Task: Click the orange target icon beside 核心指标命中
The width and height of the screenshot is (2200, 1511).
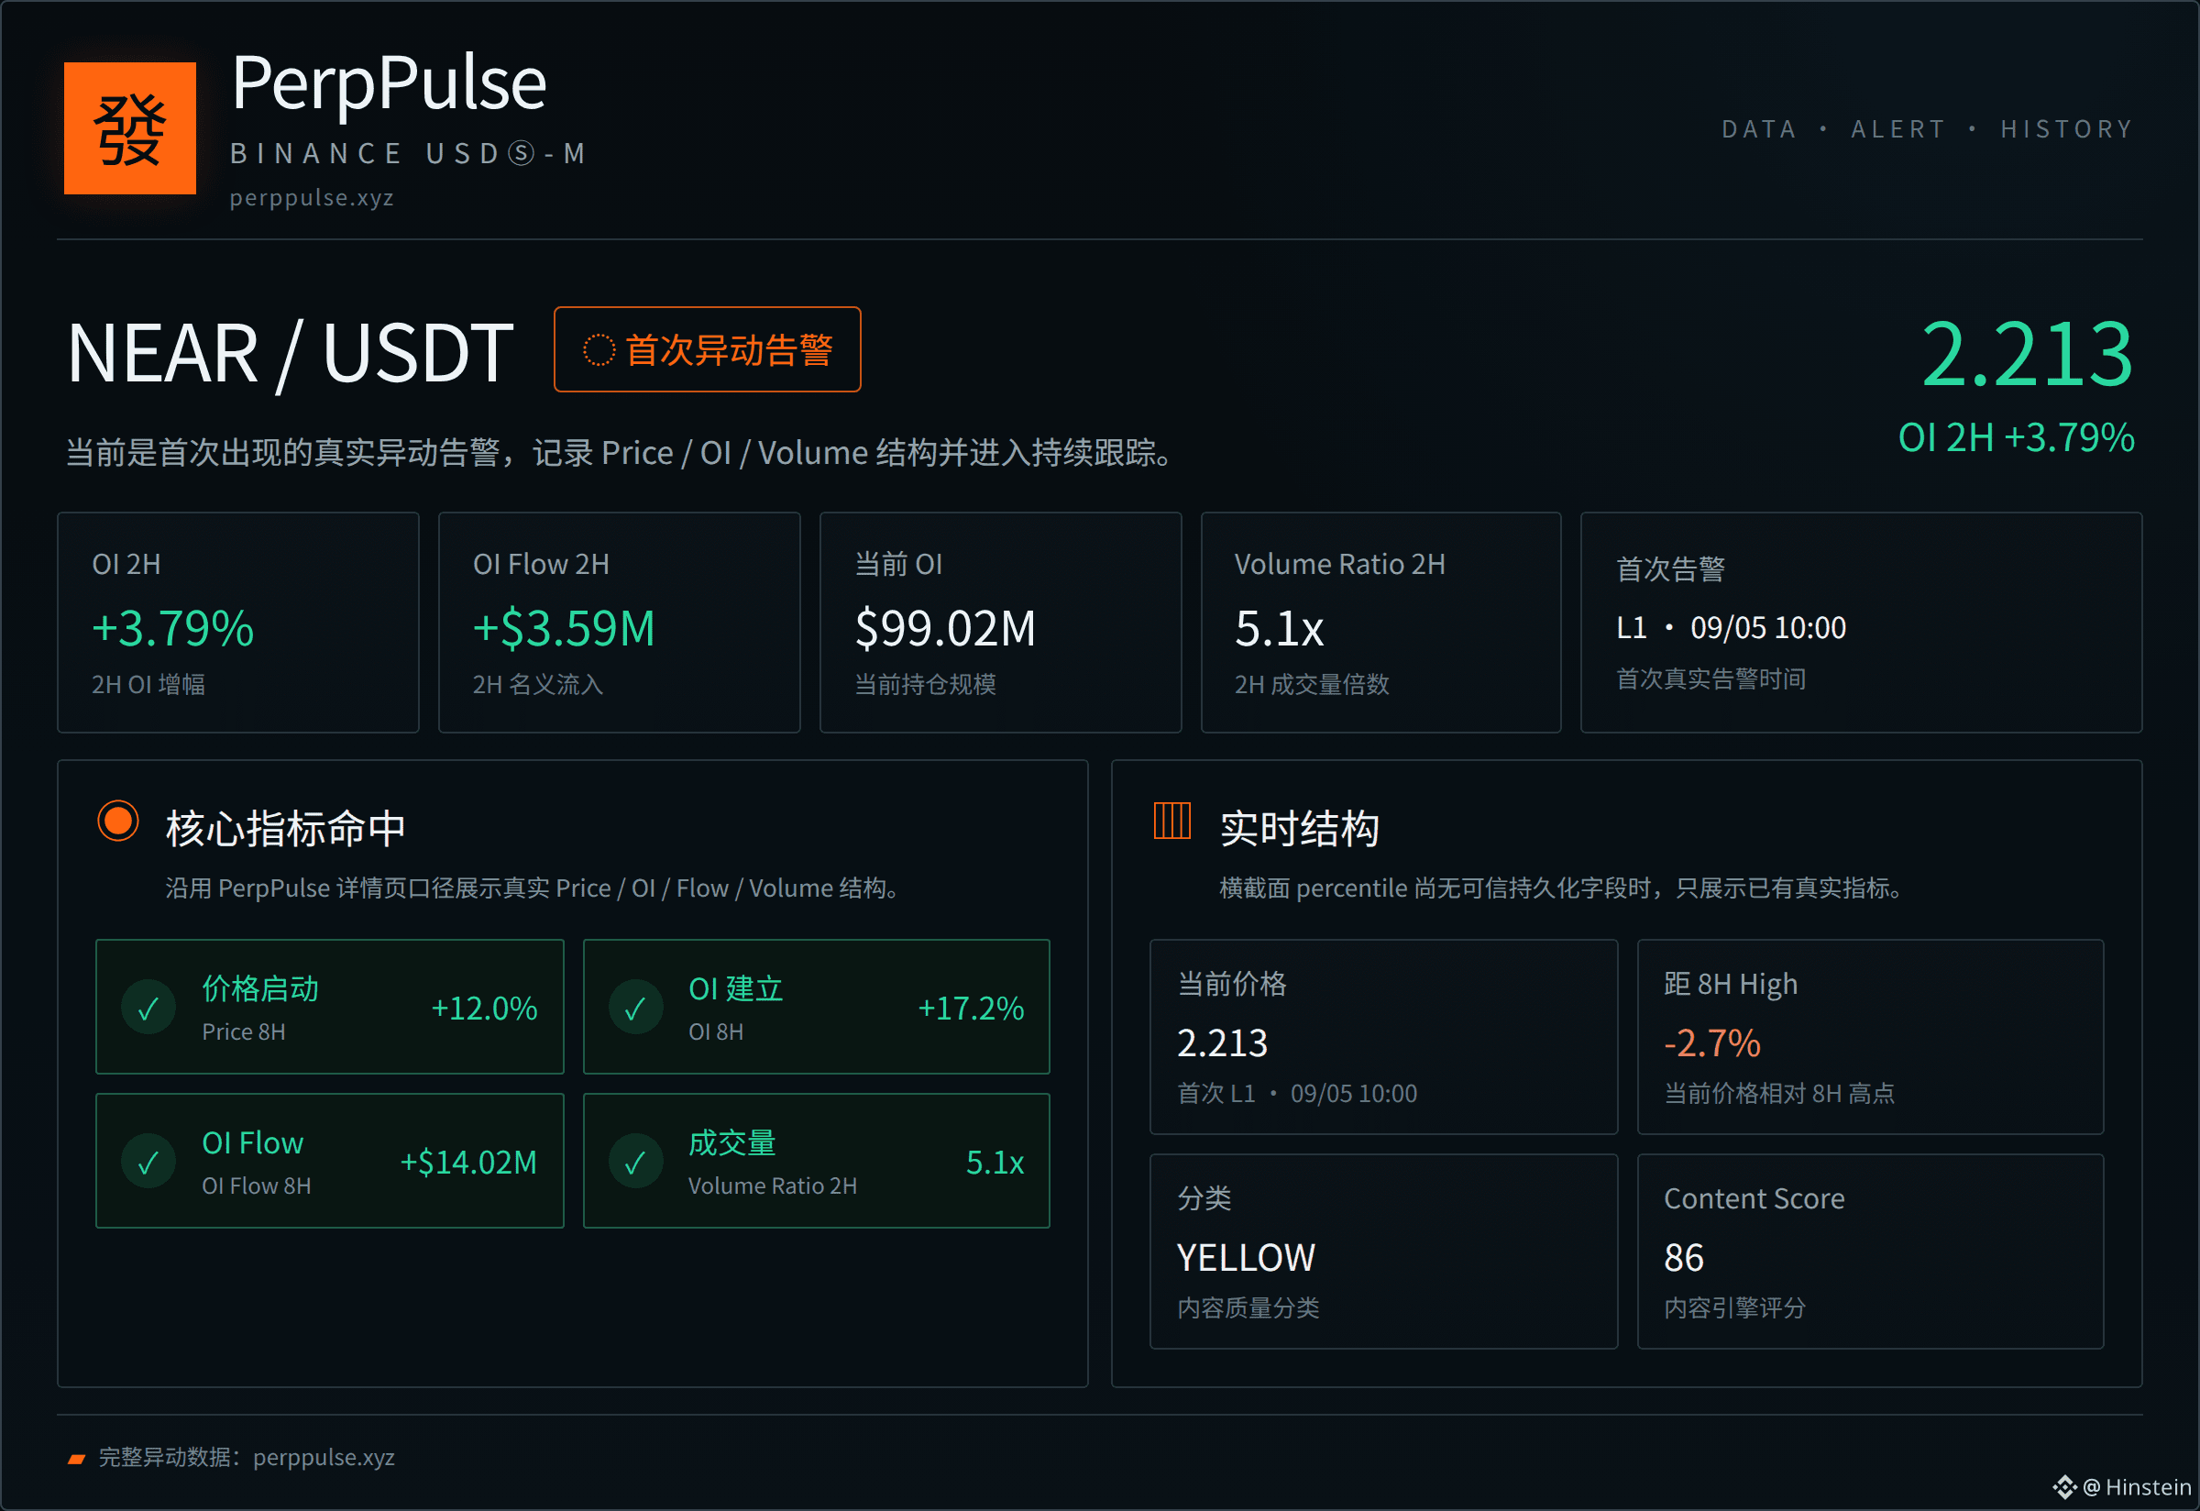Action: (x=118, y=821)
